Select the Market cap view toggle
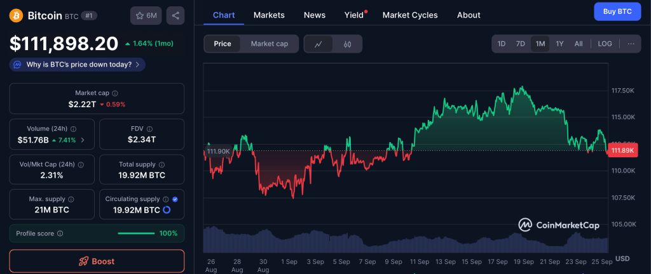Viewport: 651px width, 274px height. click(270, 44)
